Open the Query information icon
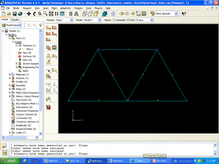Viewport: 219px width, 164px height. (113, 14)
